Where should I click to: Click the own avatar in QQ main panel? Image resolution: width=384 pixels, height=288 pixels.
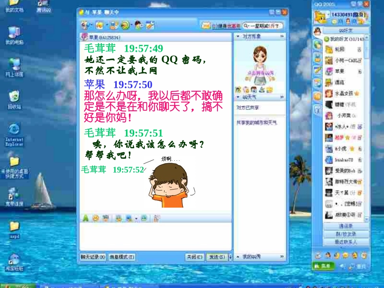point(321,17)
